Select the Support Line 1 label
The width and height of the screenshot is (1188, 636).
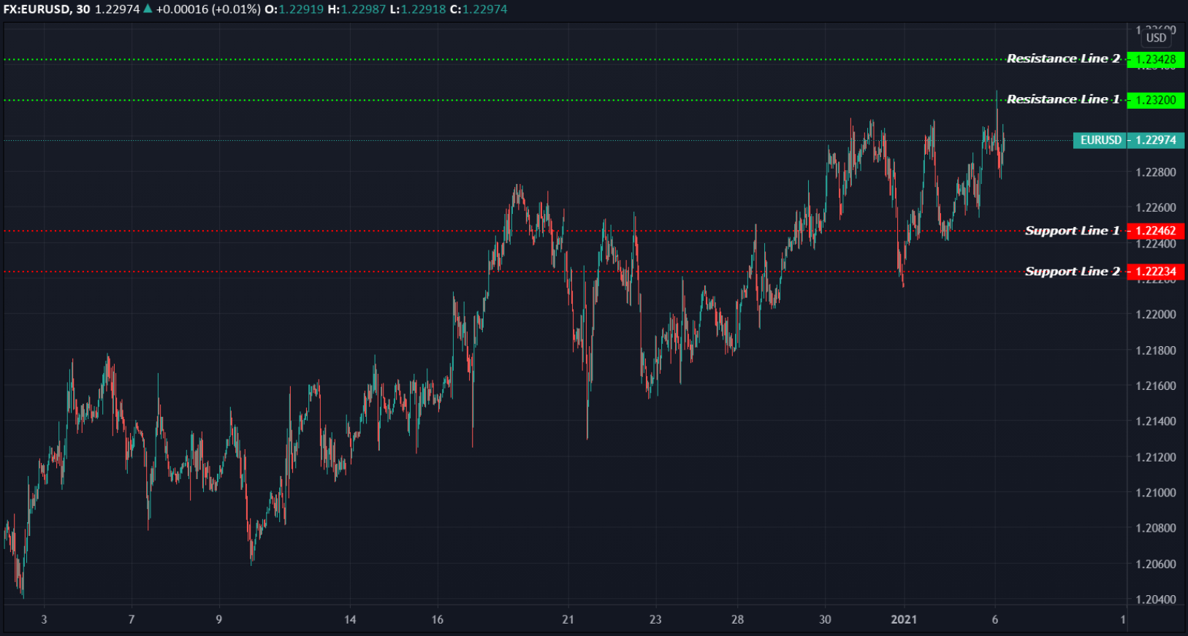tap(1072, 231)
